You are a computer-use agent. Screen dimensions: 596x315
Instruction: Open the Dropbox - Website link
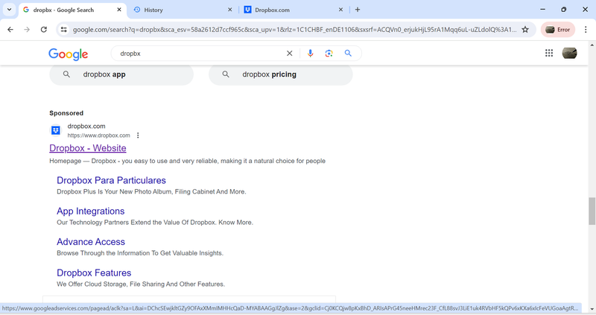pos(88,148)
